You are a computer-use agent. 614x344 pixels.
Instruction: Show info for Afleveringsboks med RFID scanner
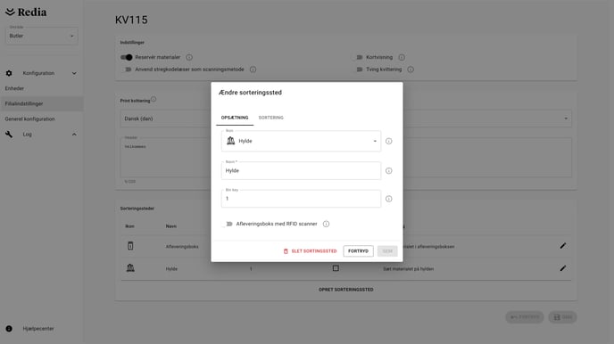point(327,224)
